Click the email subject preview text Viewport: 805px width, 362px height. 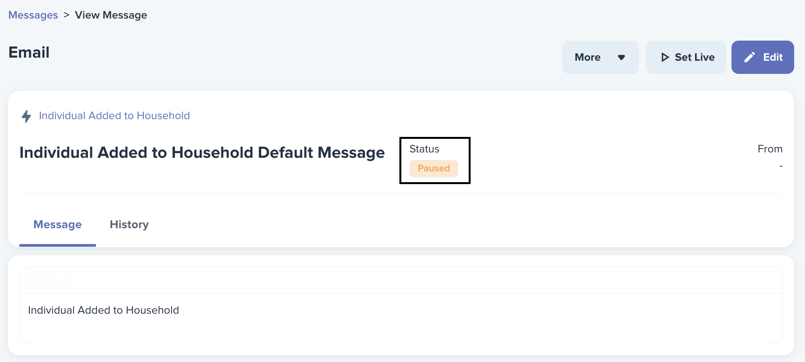pos(103,310)
